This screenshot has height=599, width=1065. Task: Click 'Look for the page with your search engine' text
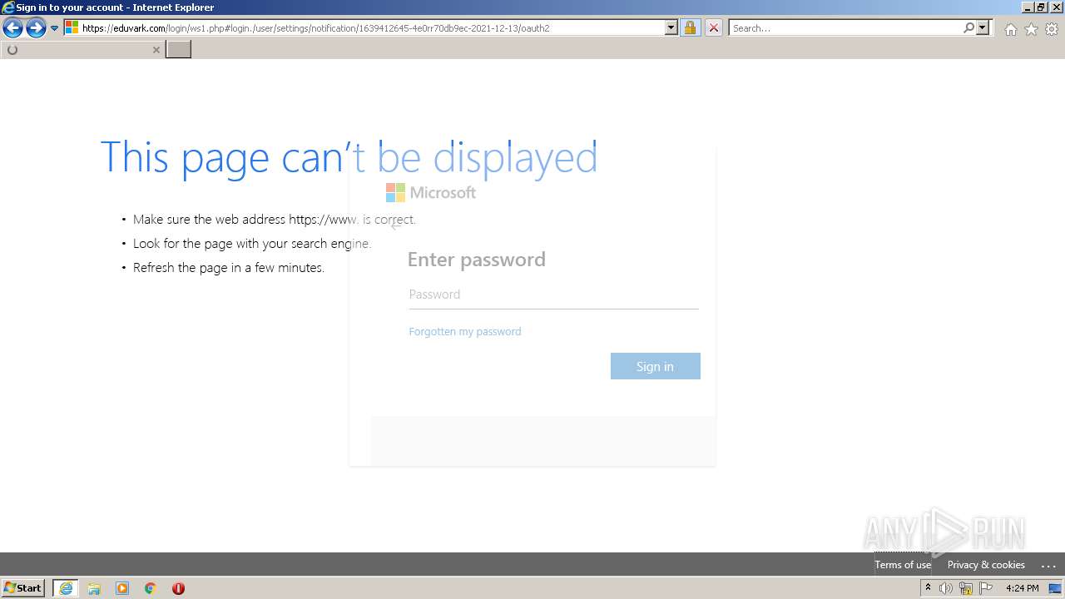[251, 244]
